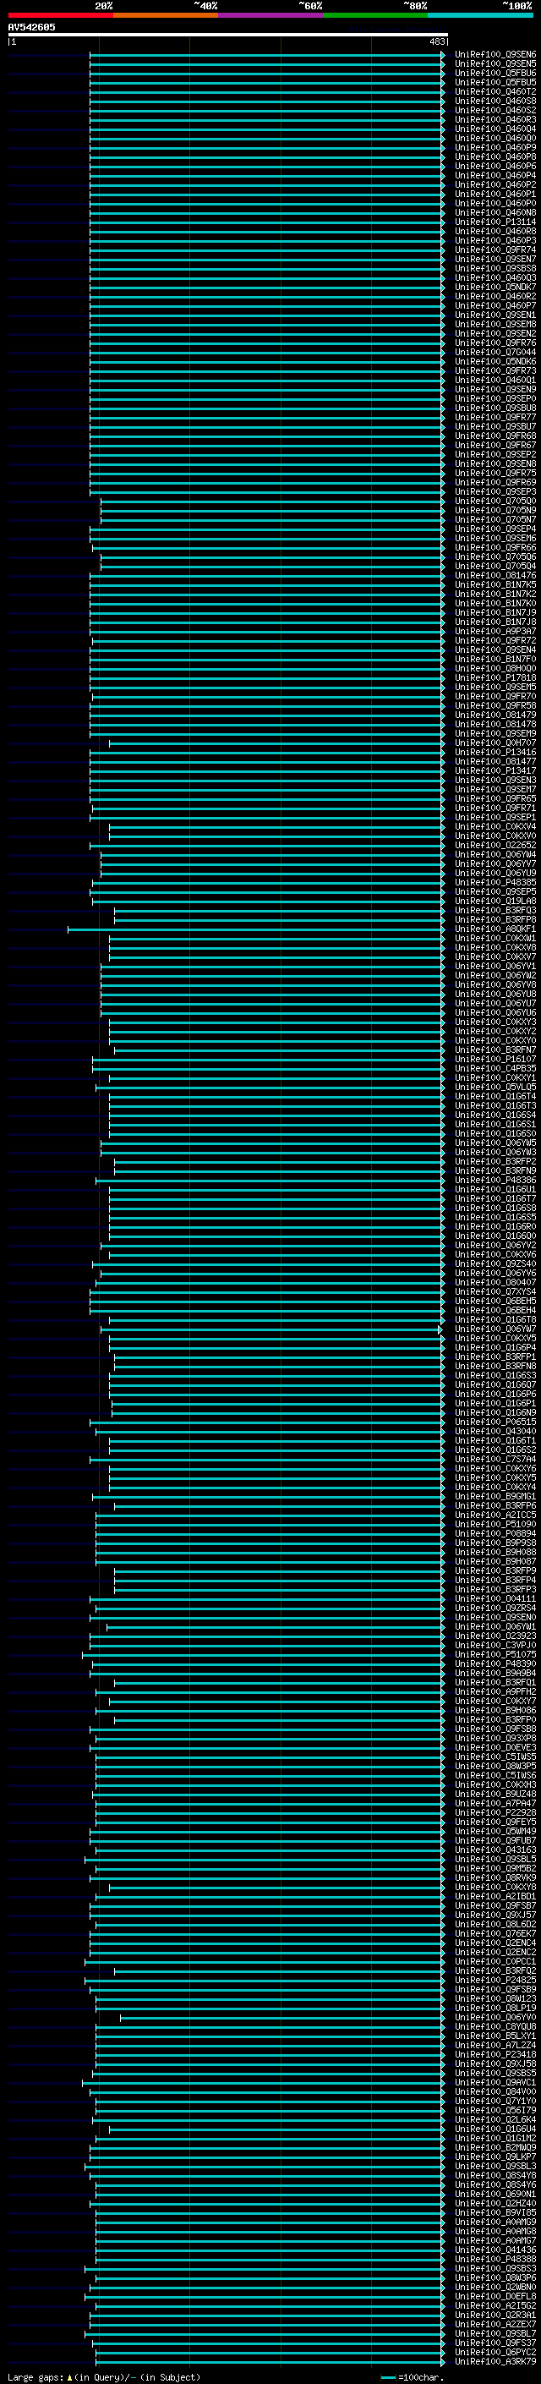Click the Large gaps legend text
The image size is (541, 2384).
pos(36,2377)
